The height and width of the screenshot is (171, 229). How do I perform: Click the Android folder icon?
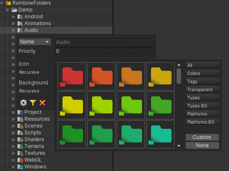(x=20, y=17)
